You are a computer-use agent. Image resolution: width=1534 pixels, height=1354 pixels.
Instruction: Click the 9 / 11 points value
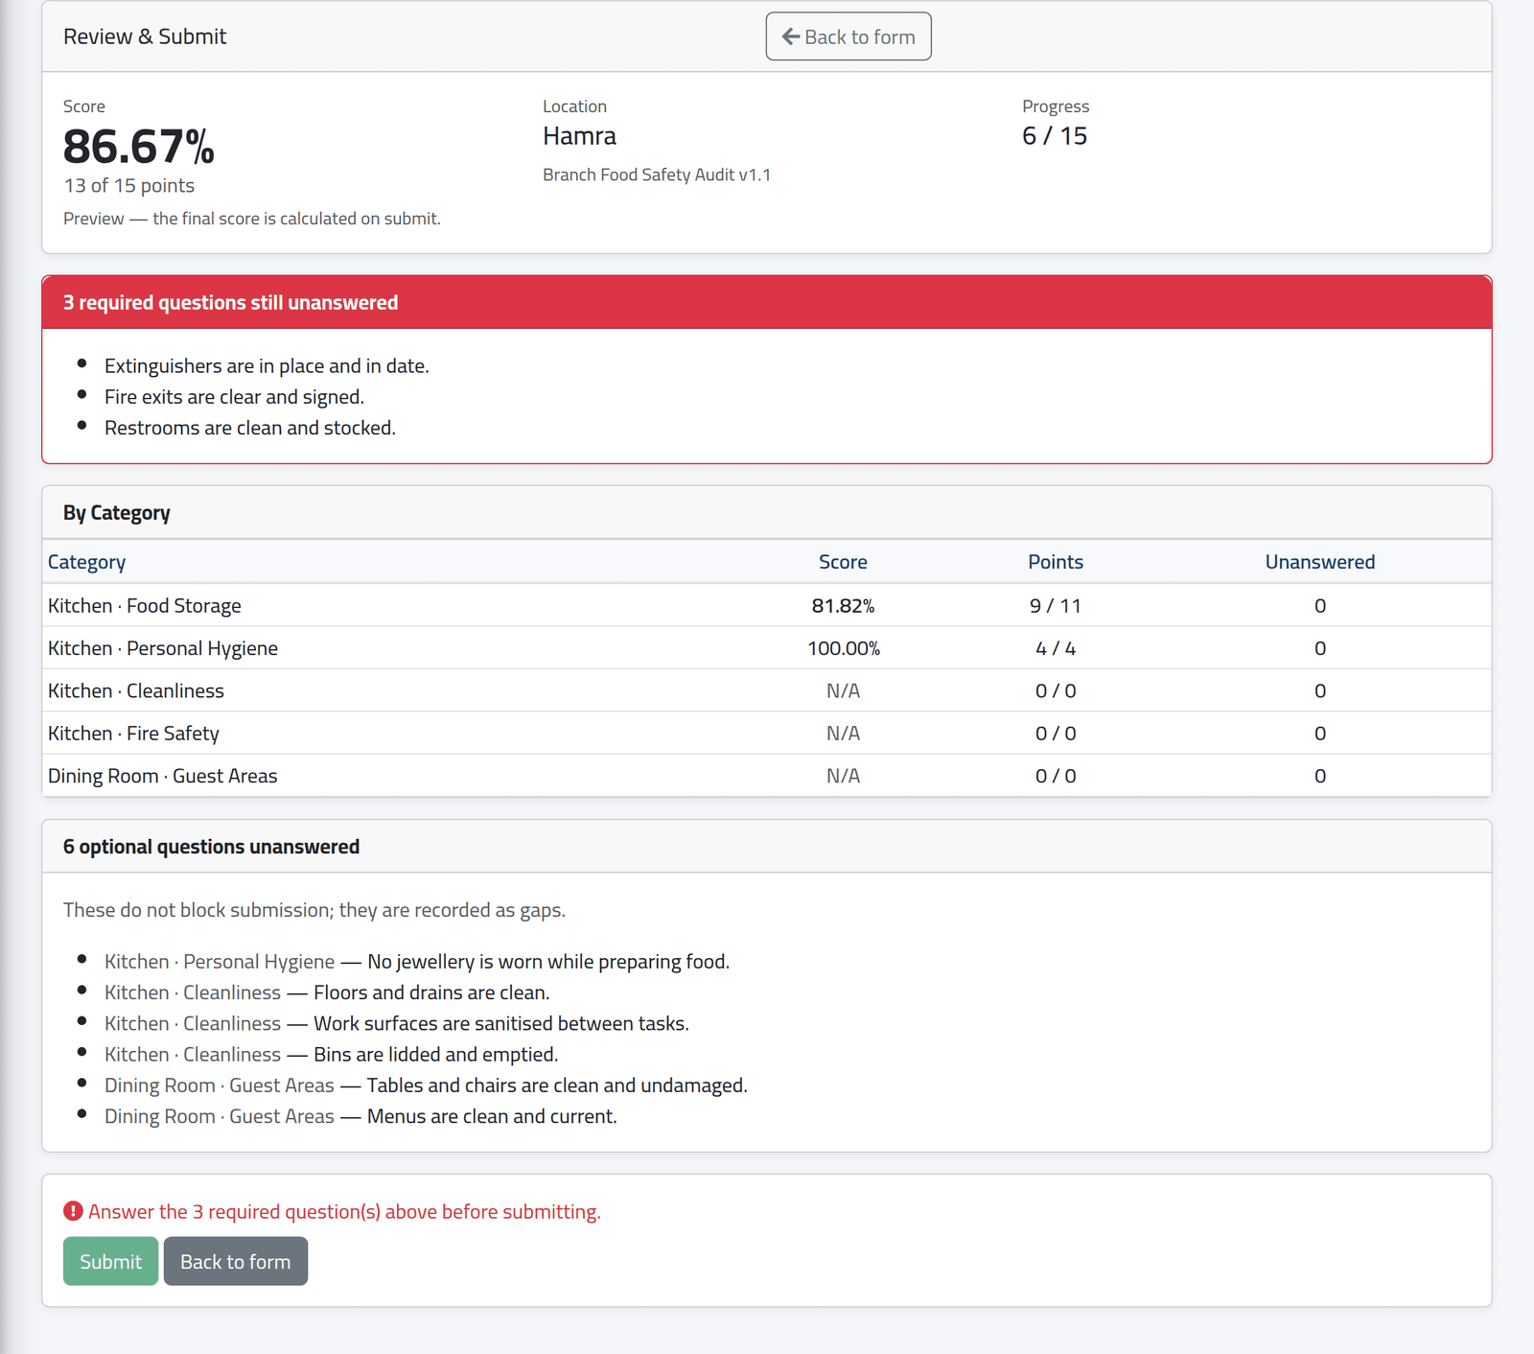1056,606
